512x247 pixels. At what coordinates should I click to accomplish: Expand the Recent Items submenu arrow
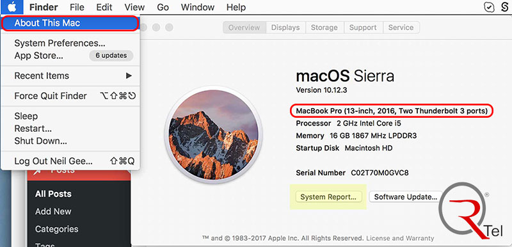coord(129,76)
